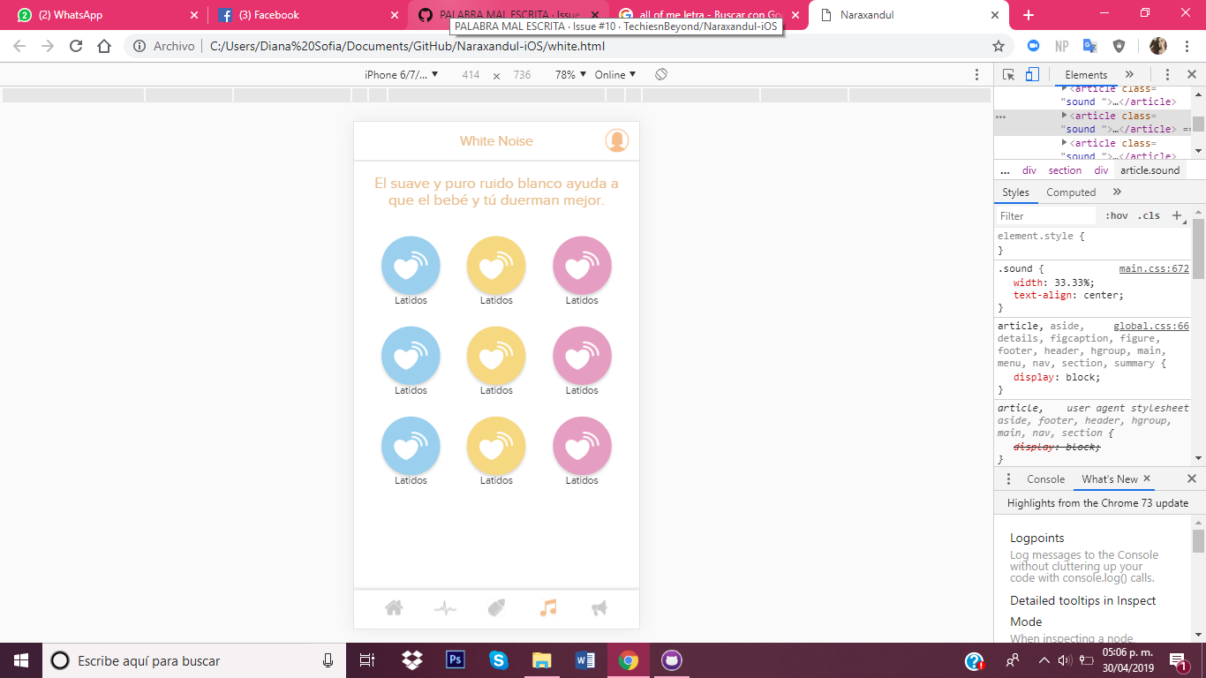Play the yellow Latidos sound in top row
This screenshot has height=678, width=1206.
click(496, 265)
